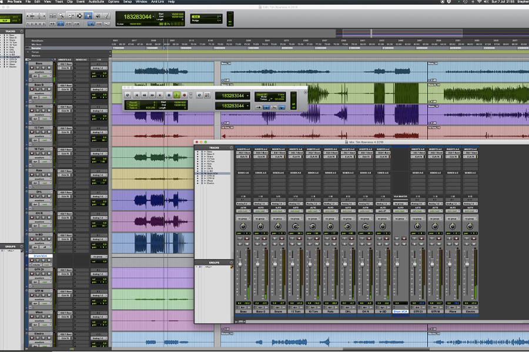
Task: Select the Scrubber speaker tool
Action: [x=98, y=15]
